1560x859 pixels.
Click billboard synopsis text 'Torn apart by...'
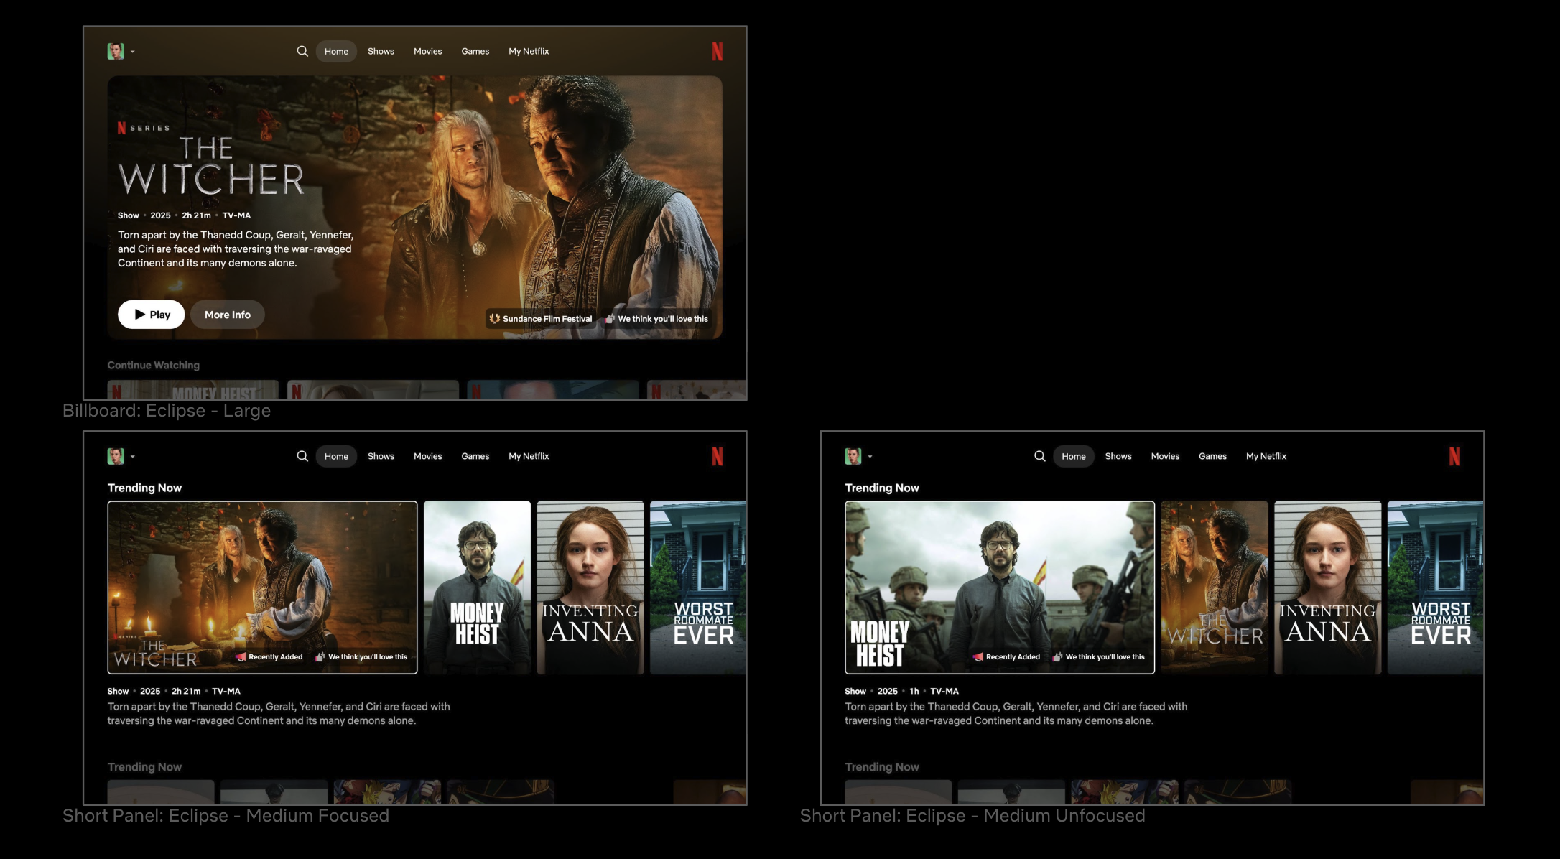point(236,249)
